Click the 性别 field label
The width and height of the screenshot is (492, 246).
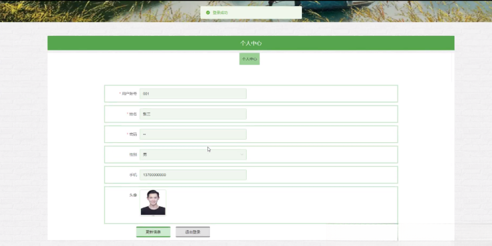[x=133, y=154]
